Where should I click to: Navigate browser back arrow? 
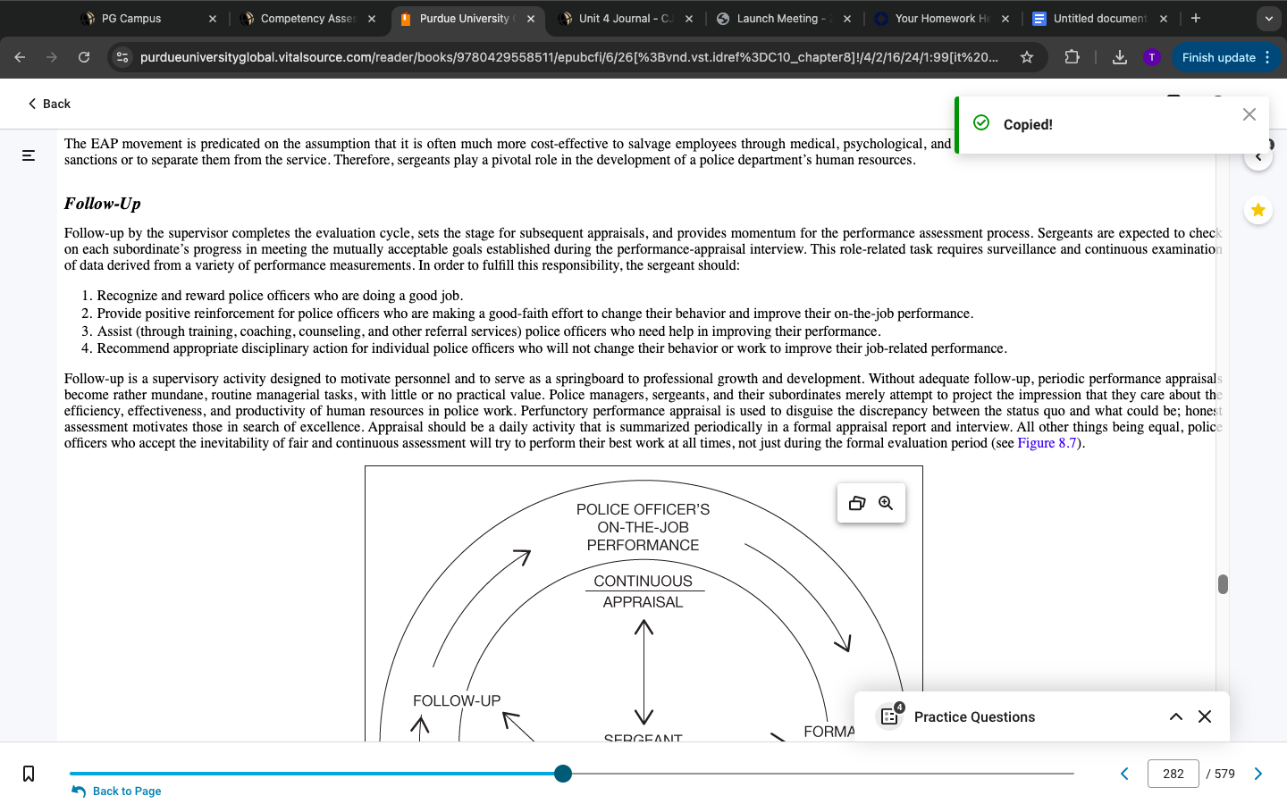point(20,57)
